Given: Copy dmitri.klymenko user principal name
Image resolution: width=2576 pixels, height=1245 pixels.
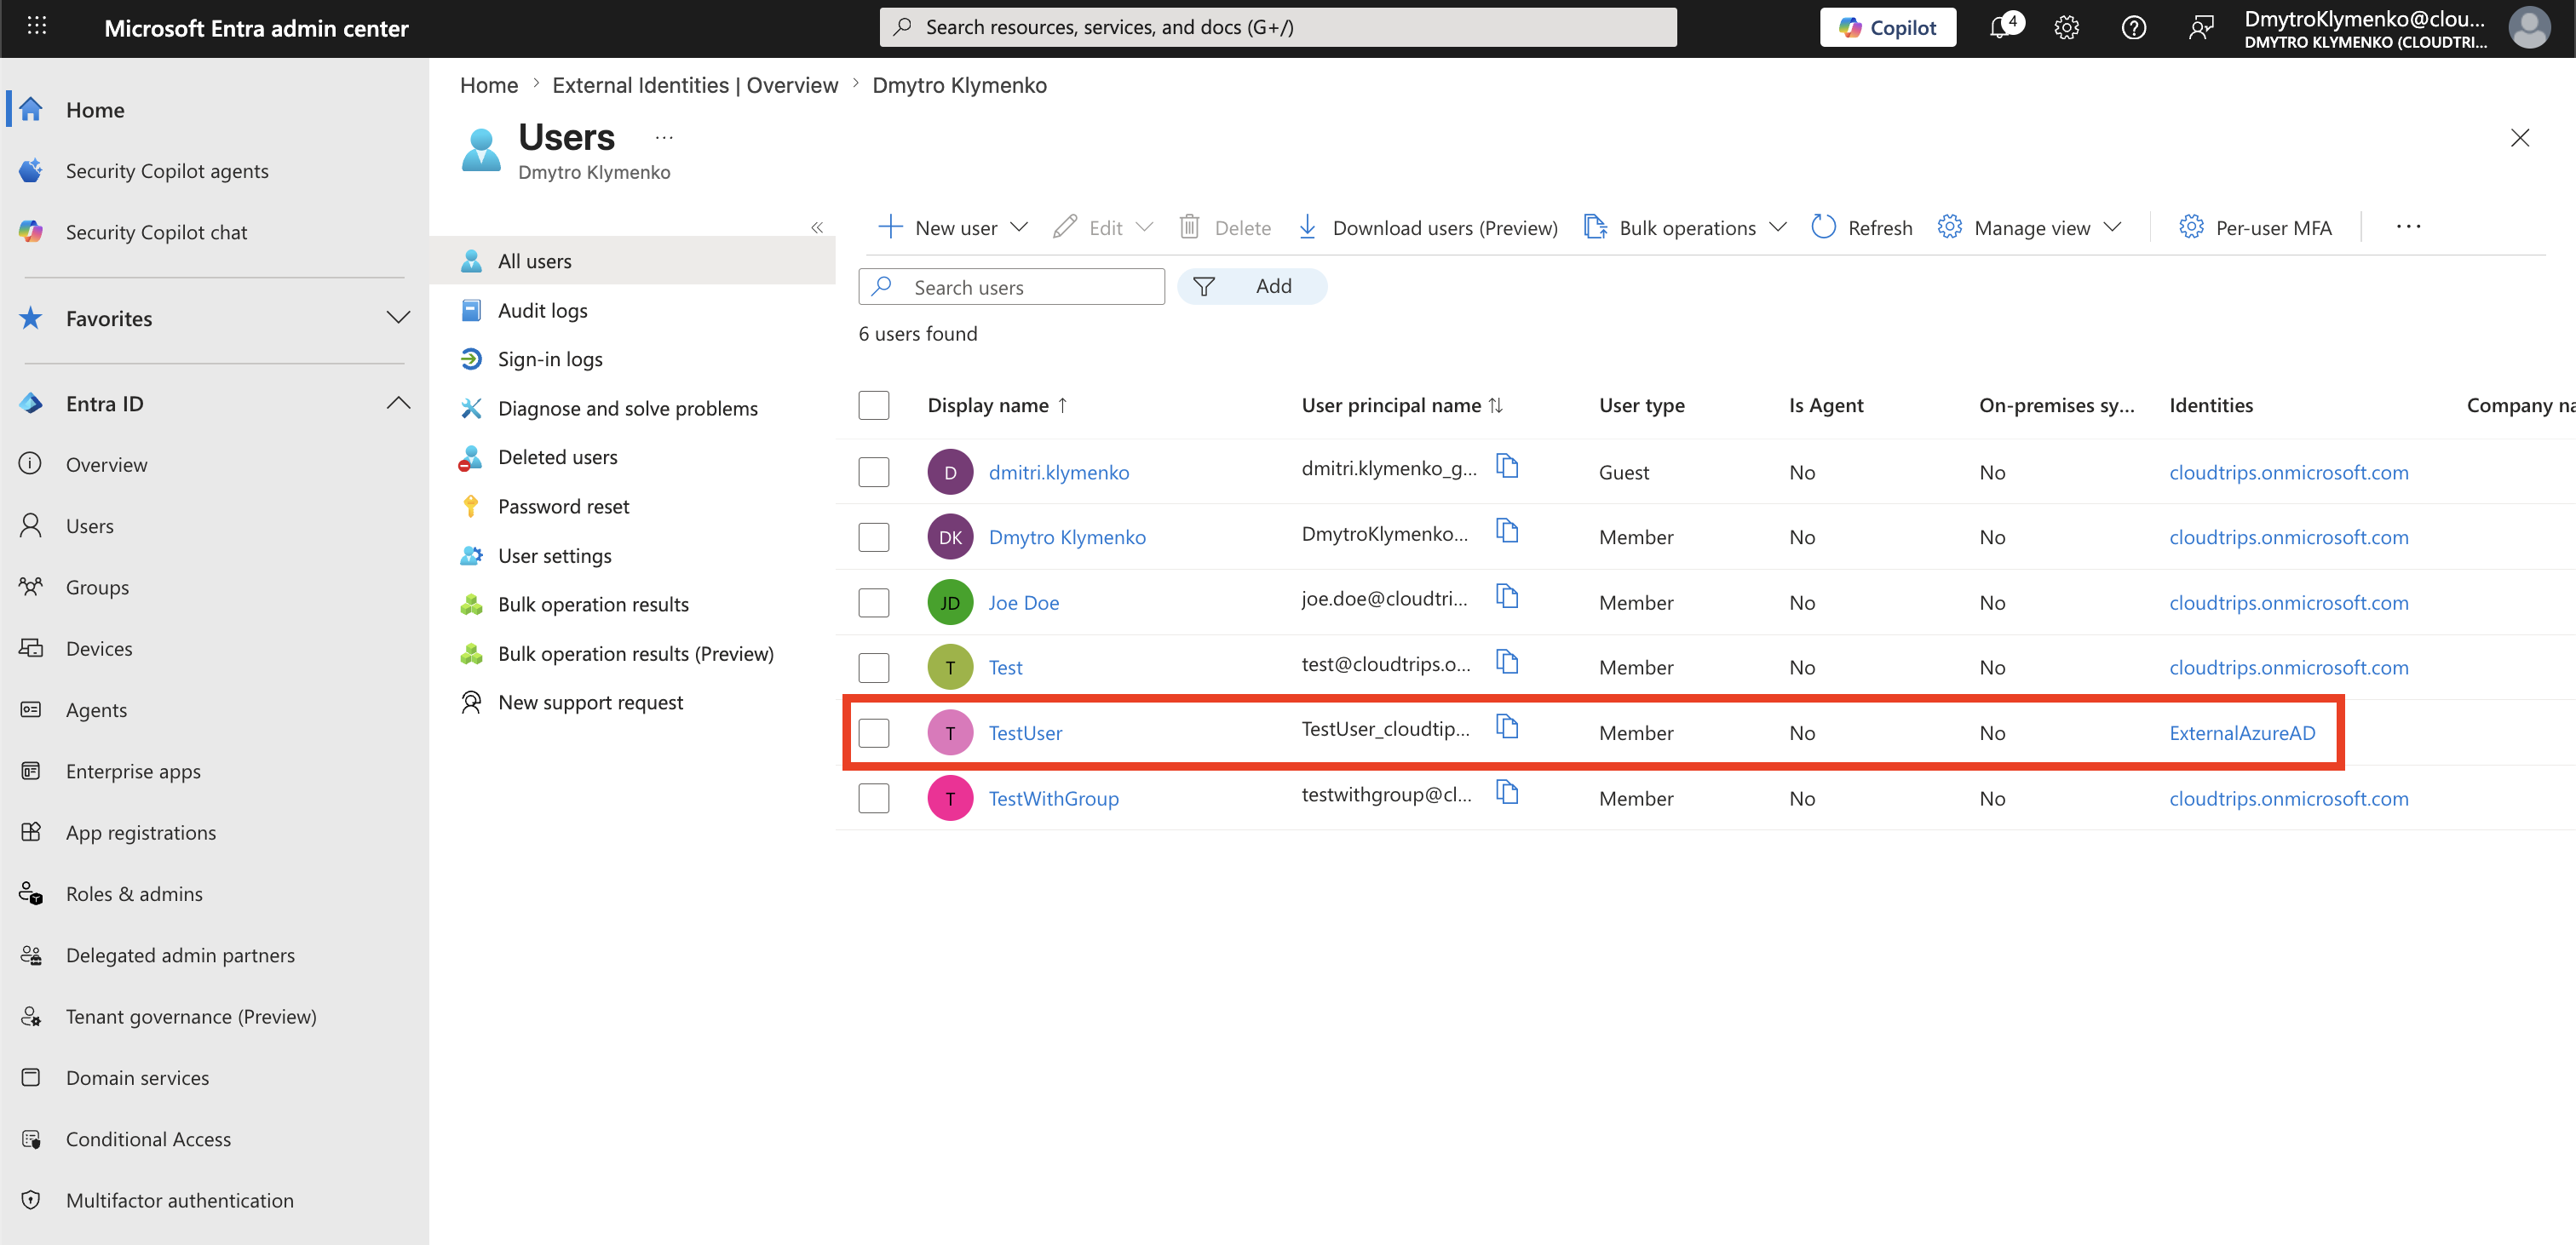Looking at the screenshot, I should [x=1506, y=466].
